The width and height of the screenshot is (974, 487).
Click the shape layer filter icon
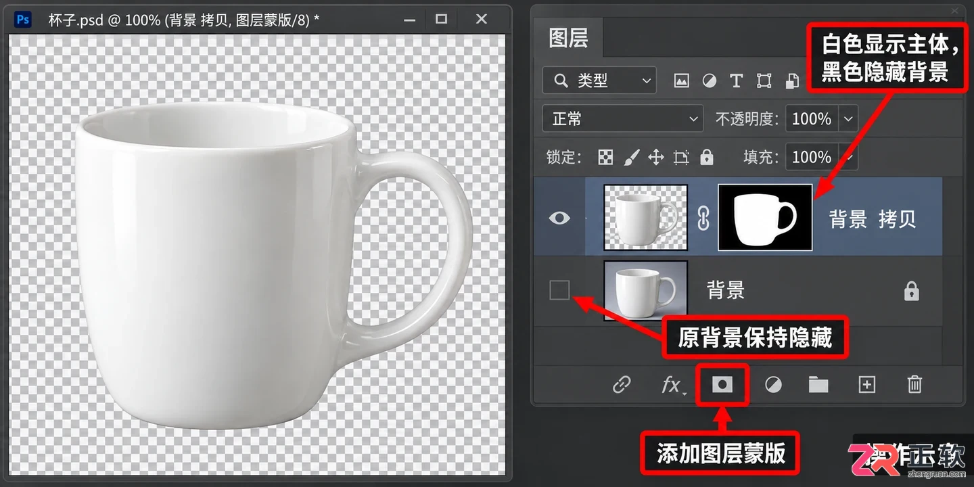coord(764,81)
